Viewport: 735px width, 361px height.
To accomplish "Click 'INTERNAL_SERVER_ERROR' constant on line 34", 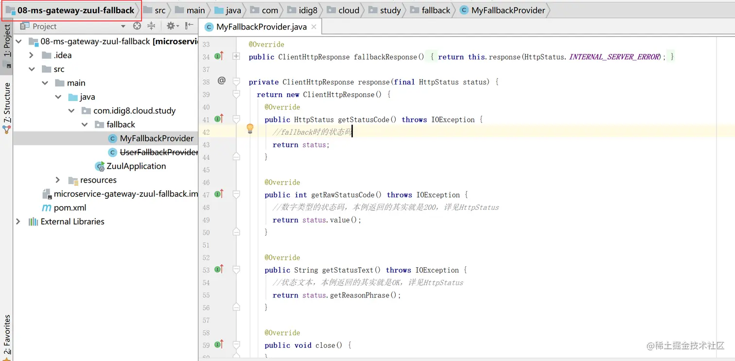I will (614, 57).
